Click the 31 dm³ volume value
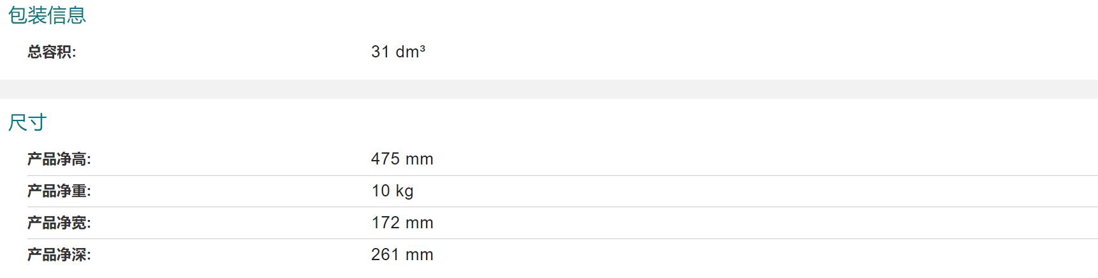This screenshot has height=278, width=1098. click(x=398, y=51)
